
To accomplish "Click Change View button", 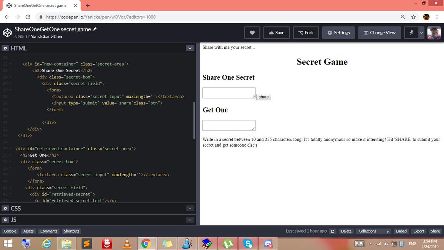I will click(x=380, y=33).
